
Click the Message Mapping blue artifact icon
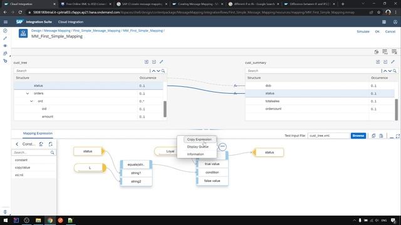(x=23, y=33)
